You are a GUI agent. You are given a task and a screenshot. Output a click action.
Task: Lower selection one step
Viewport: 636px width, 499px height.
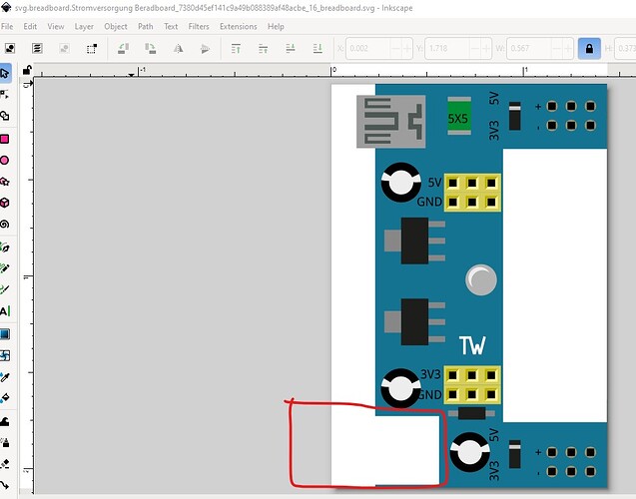tap(291, 48)
